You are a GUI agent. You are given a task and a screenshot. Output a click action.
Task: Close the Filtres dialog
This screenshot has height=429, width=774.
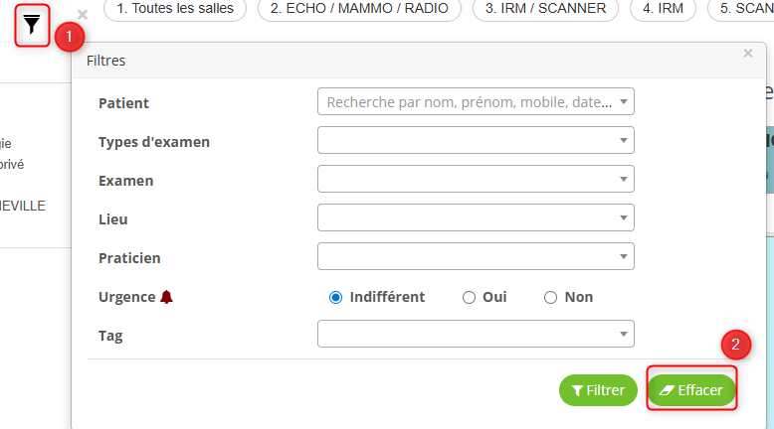748,54
